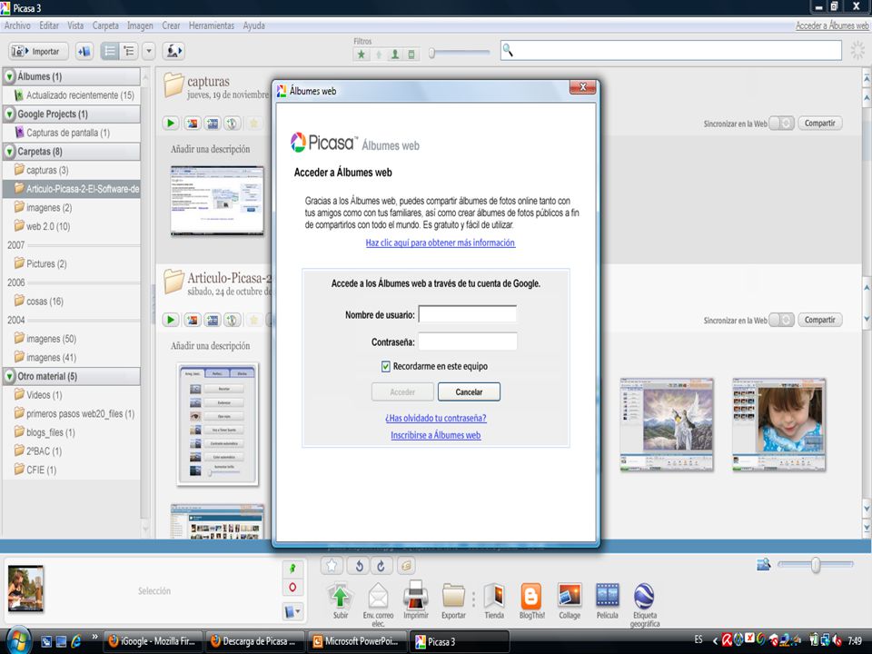872x654 pixels.
Task: Click the hold selected items pin icon
Action: pyautogui.click(x=292, y=568)
